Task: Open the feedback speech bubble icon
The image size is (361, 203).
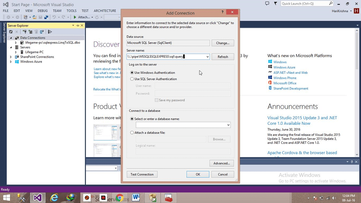Action: click(267, 3)
